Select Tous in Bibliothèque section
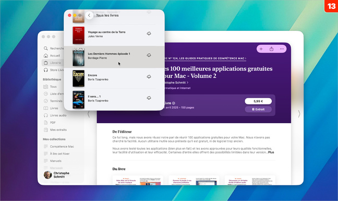338x201 pixels. click(53, 87)
